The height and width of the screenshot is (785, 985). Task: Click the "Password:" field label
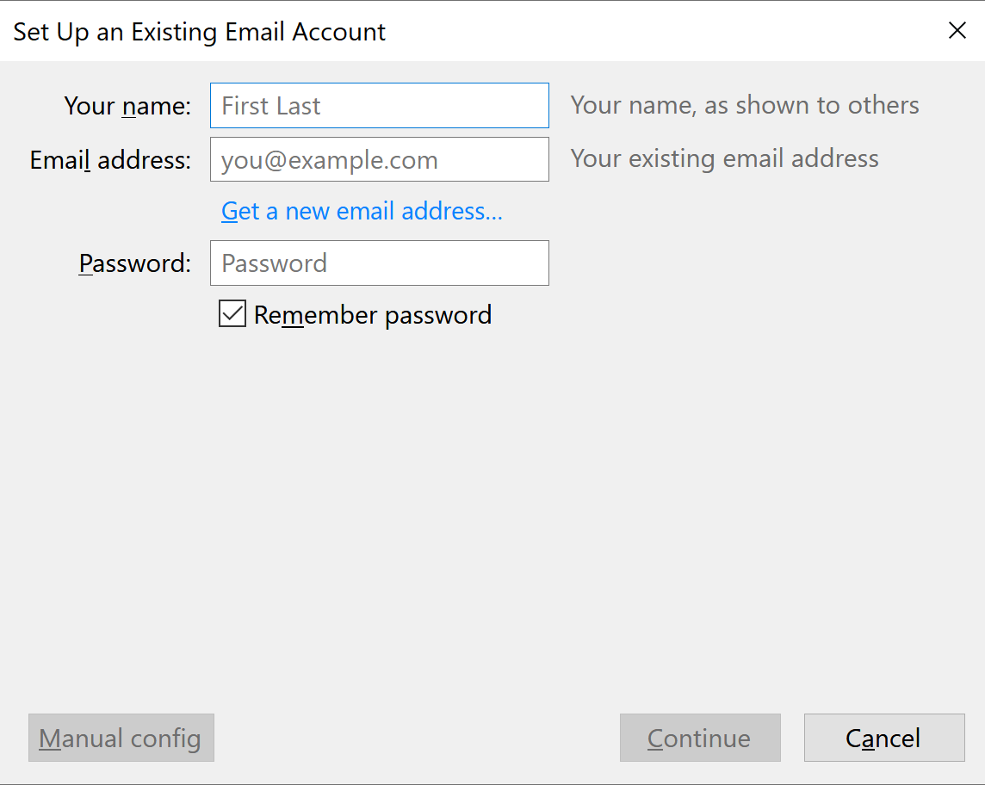tap(135, 263)
